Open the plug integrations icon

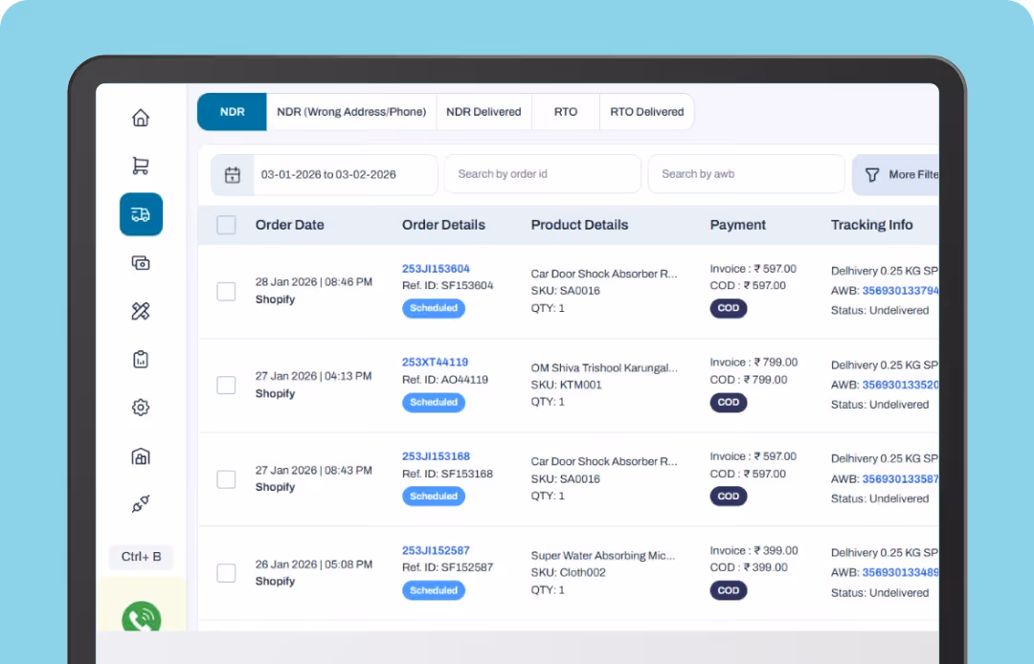[x=141, y=504]
